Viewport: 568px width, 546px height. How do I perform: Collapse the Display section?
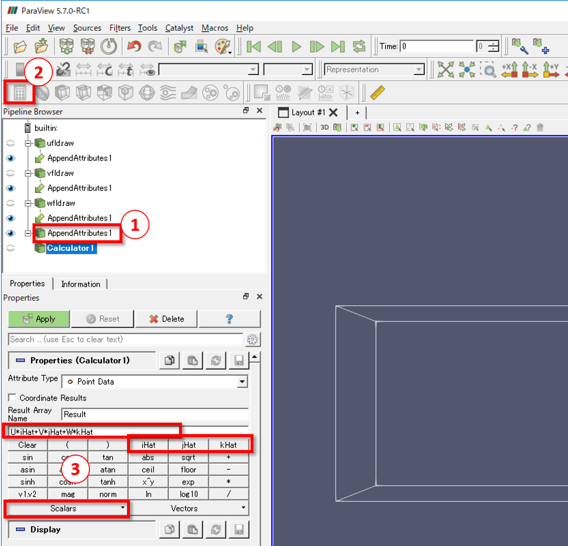click(x=20, y=530)
